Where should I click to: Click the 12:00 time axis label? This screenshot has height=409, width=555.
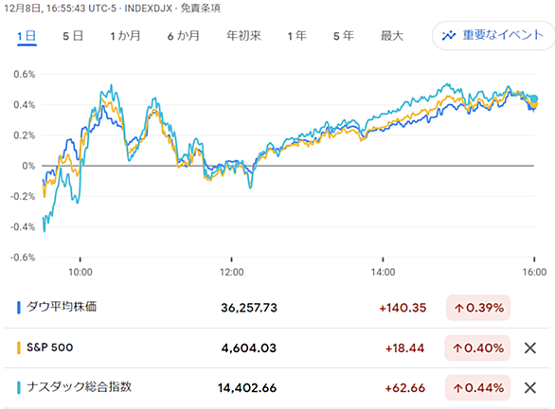(231, 272)
